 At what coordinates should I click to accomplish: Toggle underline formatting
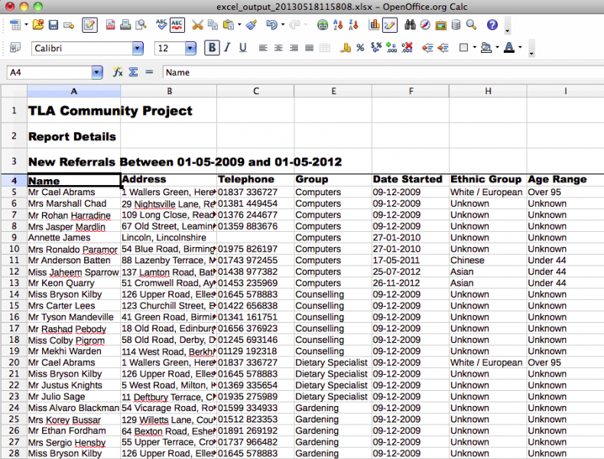242,47
